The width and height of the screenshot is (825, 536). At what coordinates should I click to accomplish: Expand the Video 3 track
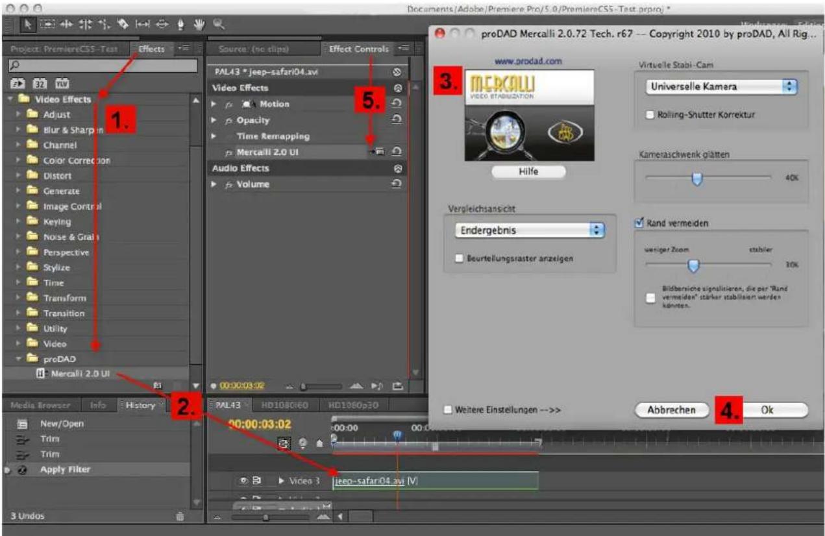point(282,481)
